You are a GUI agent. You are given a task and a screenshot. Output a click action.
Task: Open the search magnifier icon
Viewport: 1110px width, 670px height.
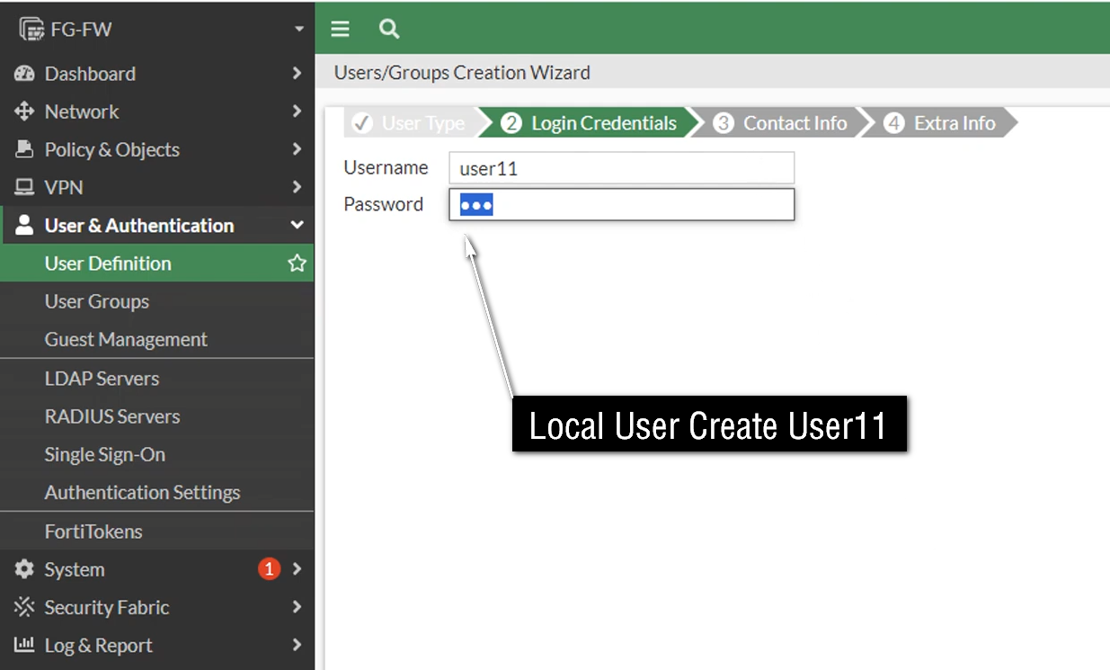click(x=389, y=29)
